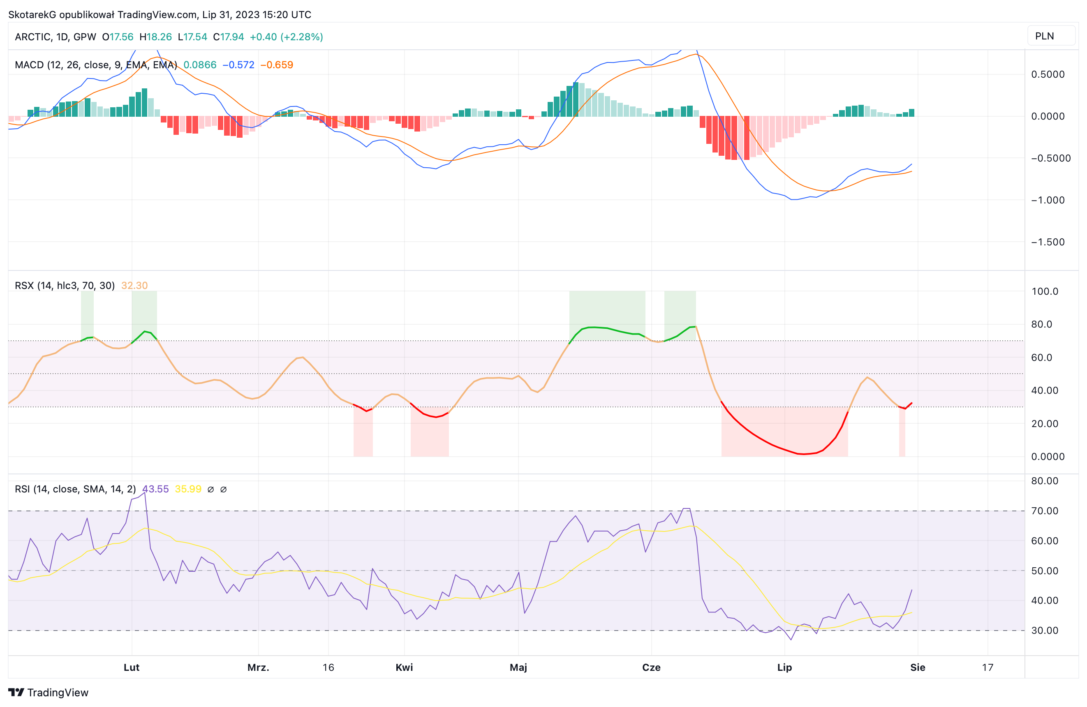The image size is (1087, 707).
Task: Click the TradingView text link at bottom
Action: (x=58, y=692)
